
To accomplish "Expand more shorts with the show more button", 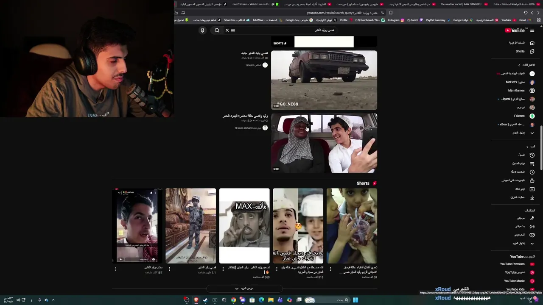I will [x=244, y=288].
